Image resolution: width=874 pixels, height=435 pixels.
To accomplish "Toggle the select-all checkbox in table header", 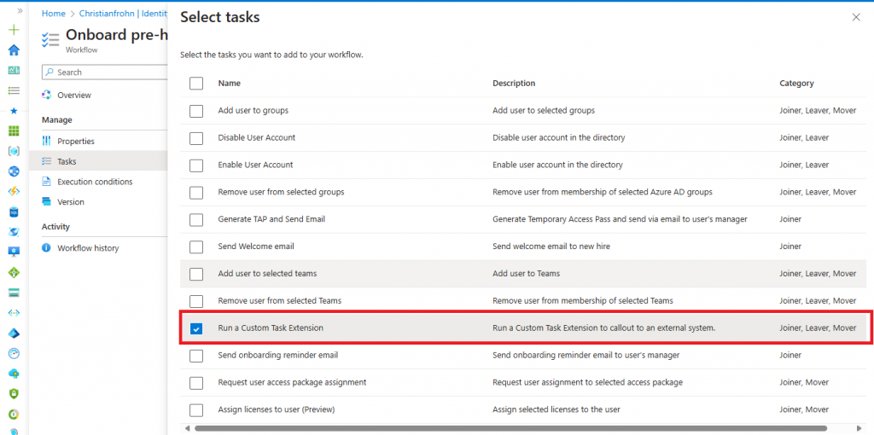I will tap(196, 84).
